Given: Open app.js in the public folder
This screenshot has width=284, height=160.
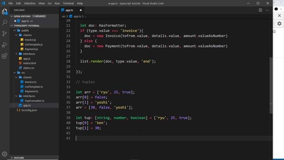Looking at the screenshot, I should 27,59.
